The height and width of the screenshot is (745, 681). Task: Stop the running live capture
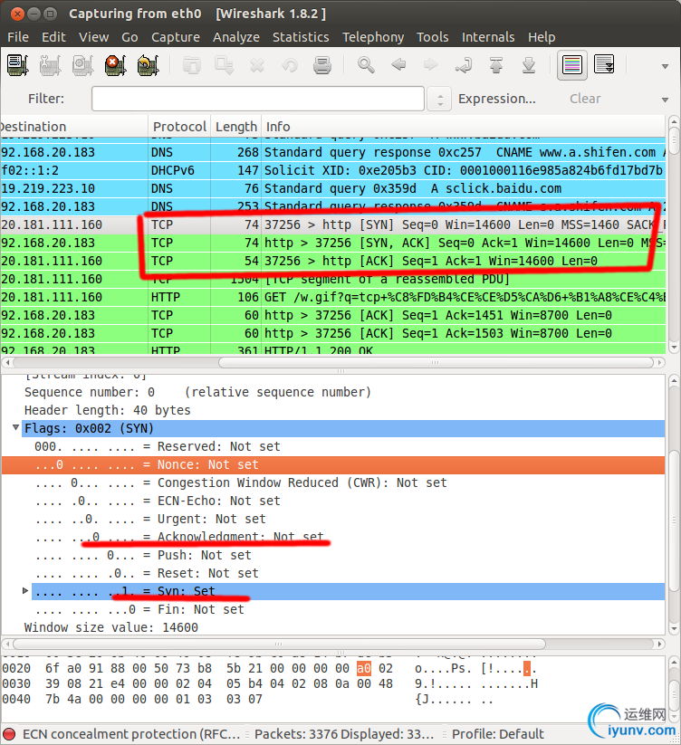pyautogui.click(x=116, y=65)
